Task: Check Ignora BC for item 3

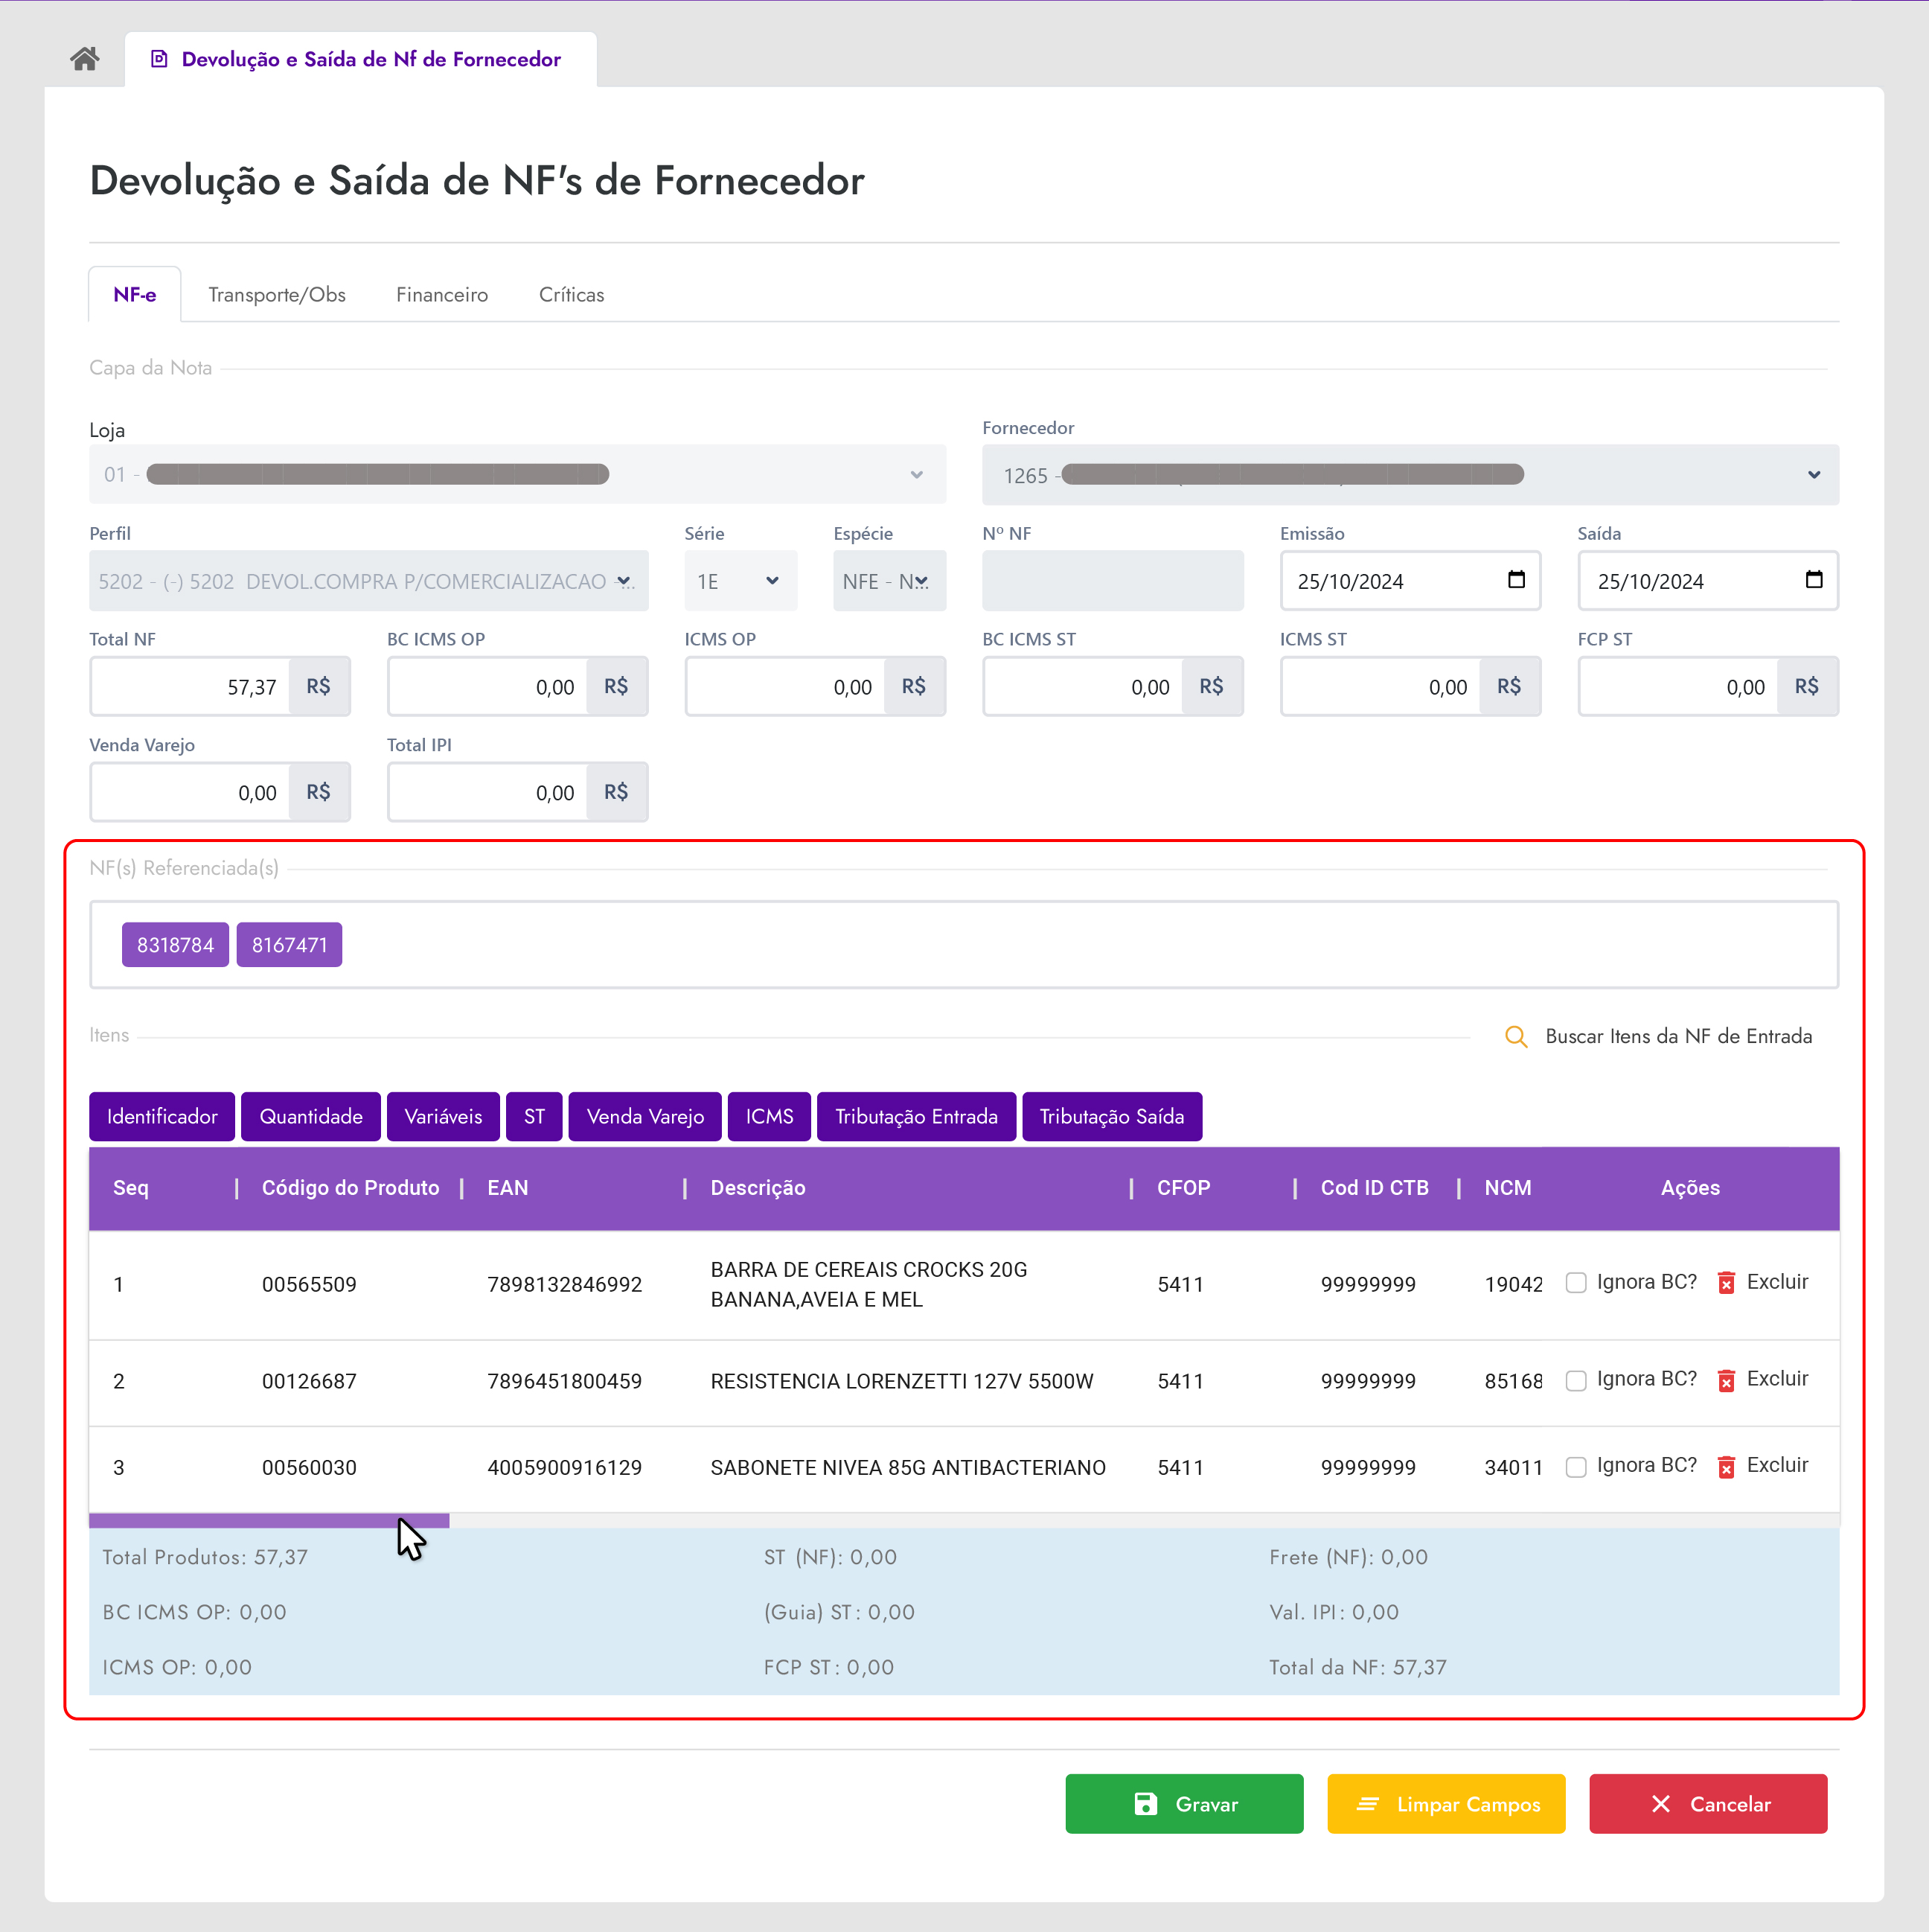Action: [x=1576, y=1467]
